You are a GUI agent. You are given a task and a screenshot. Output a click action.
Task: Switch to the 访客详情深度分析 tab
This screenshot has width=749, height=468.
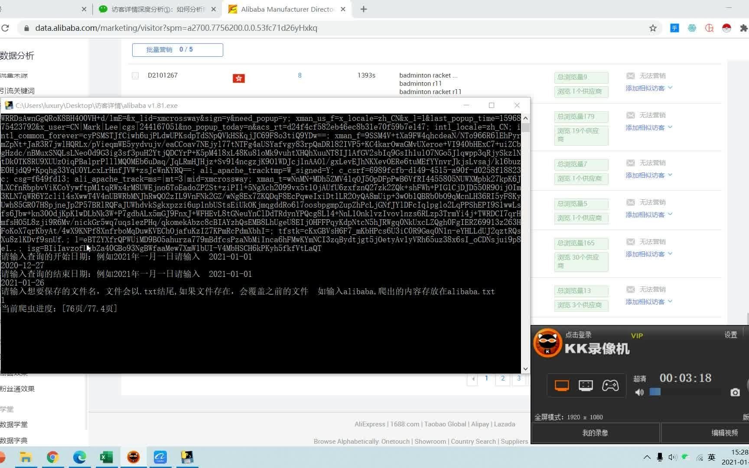click(x=157, y=9)
